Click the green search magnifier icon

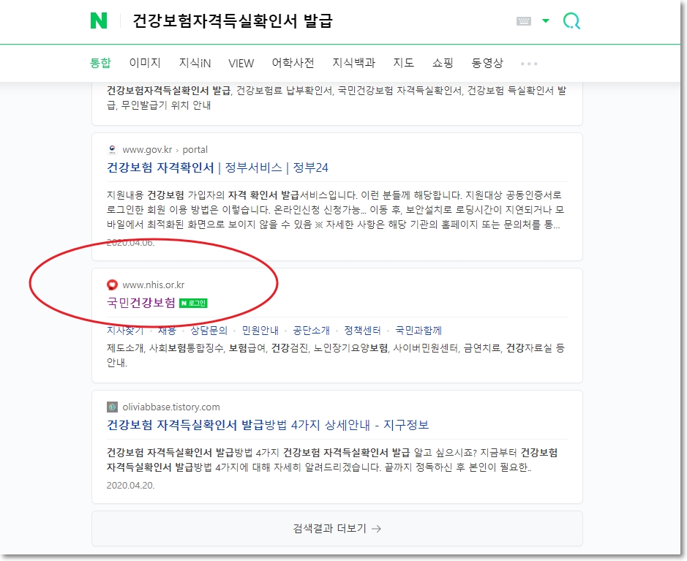[x=572, y=20]
